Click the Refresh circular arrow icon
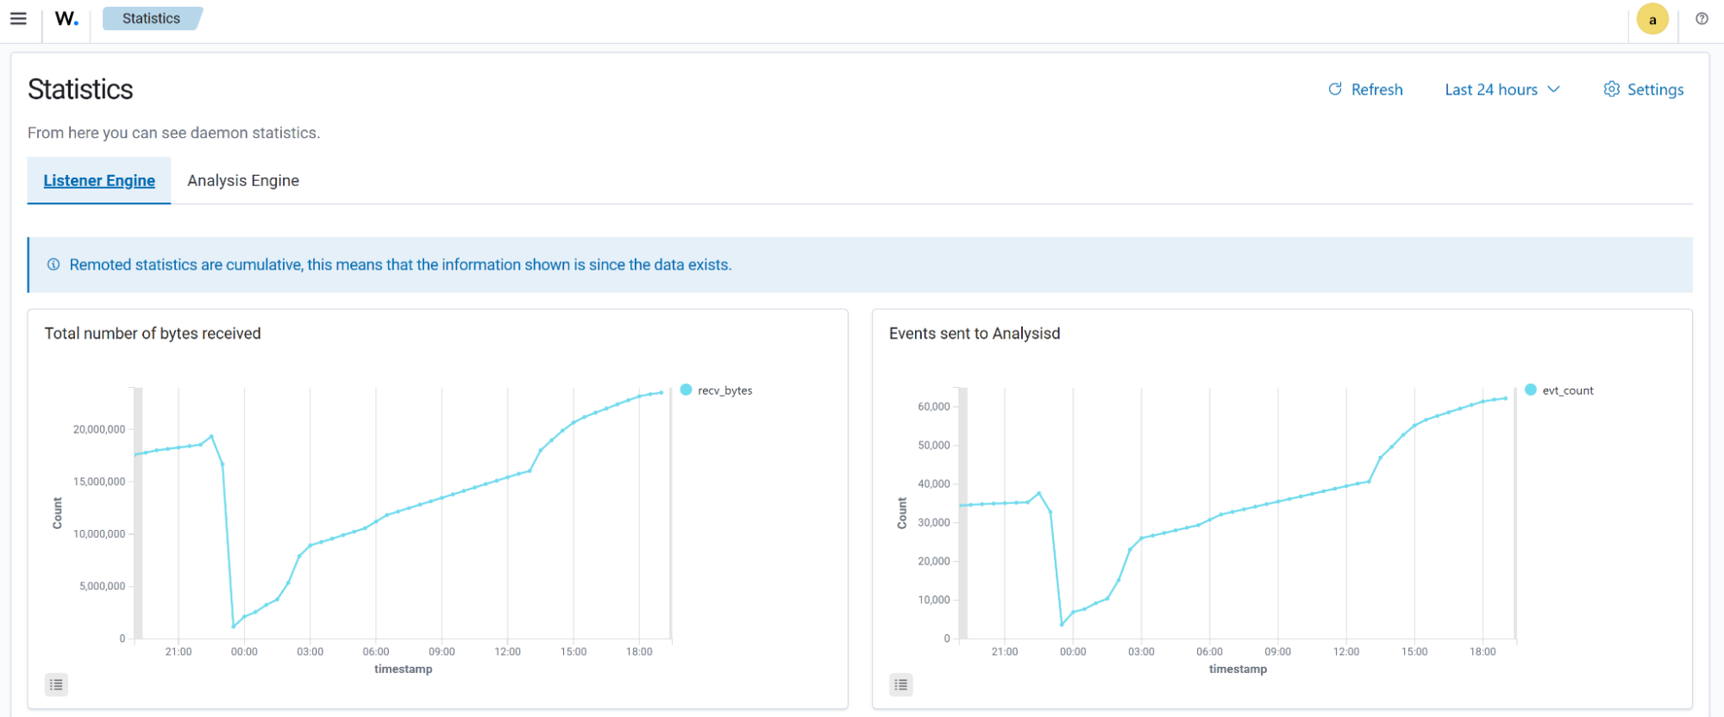Screen dimensions: 1724x717 tap(1334, 89)
